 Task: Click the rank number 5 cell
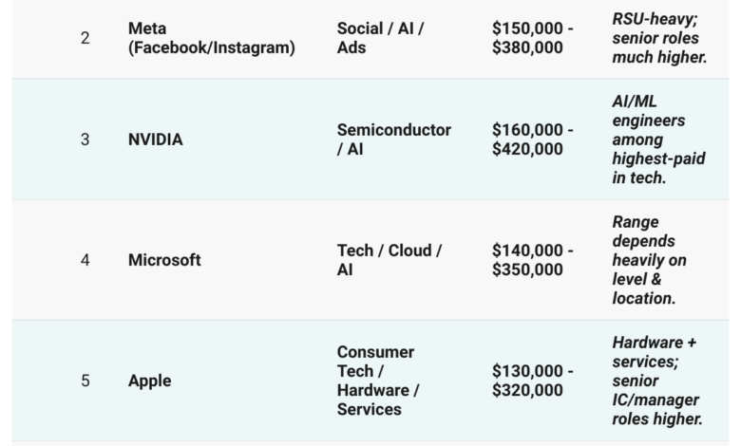85,381
